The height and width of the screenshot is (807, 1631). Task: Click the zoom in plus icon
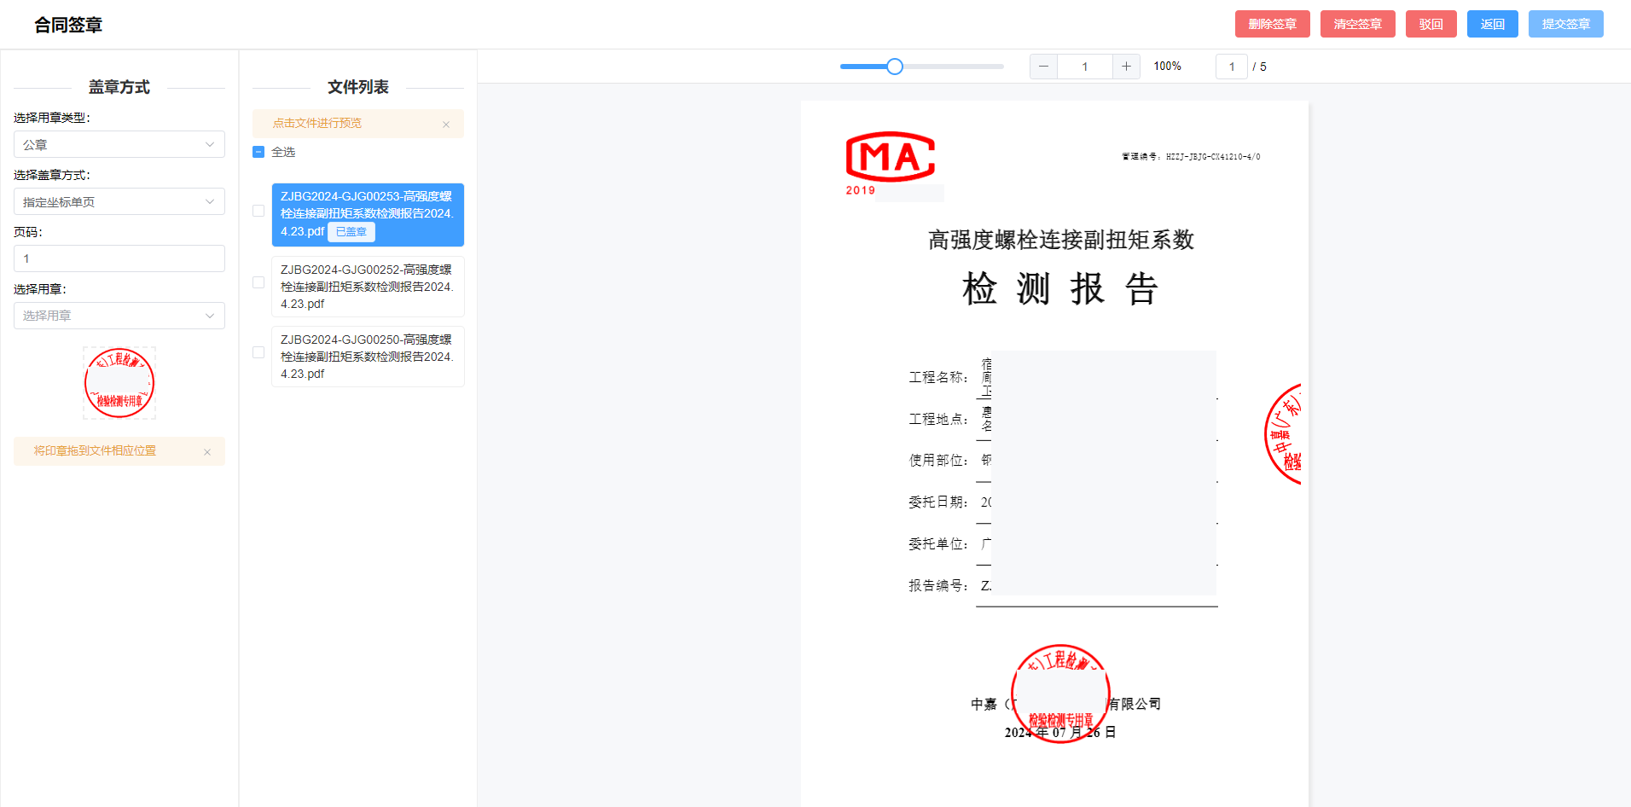coord(1126,66)
